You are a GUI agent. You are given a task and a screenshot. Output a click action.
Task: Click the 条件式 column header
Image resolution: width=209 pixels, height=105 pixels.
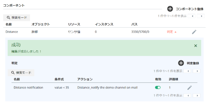pos(59,79)
